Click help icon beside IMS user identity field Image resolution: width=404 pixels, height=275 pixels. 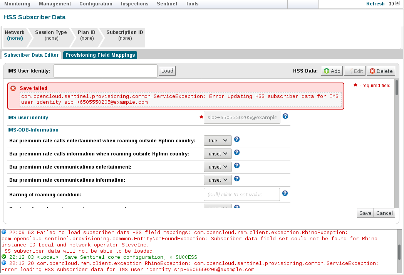click(x=285, y=116)
